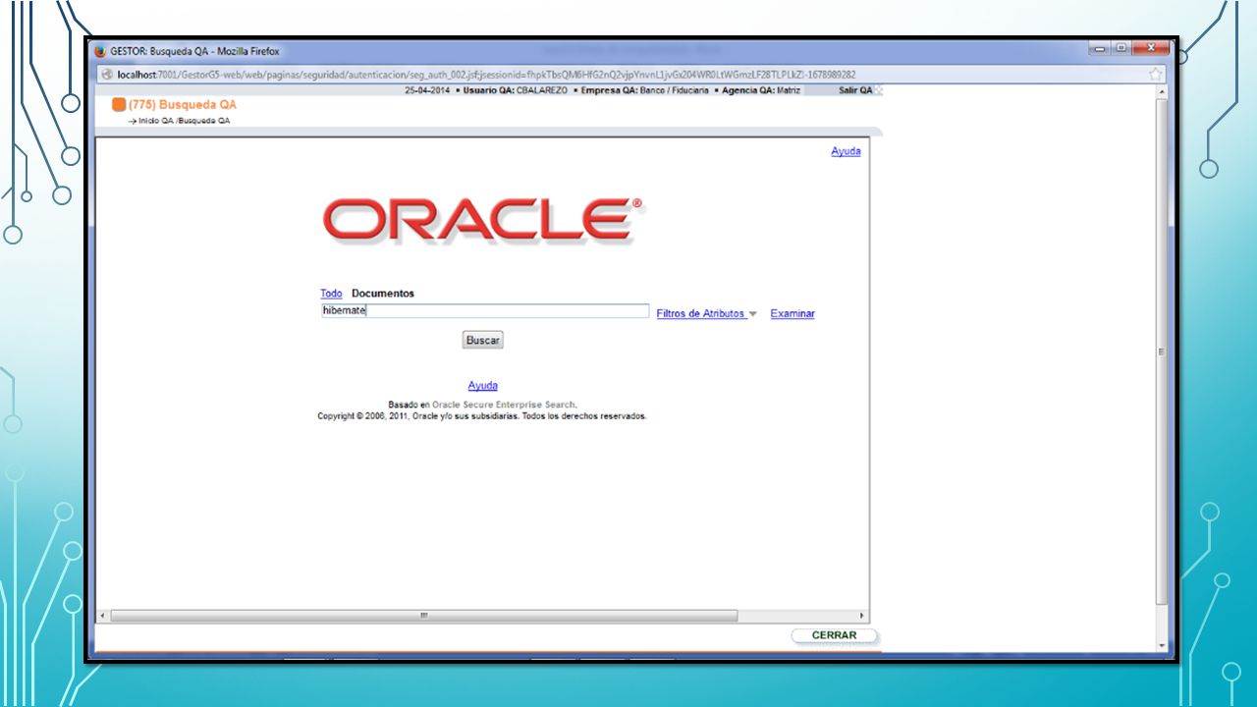The height and width of the screenshot is (707, 1257).
Task: Click the bookmark star icon in address bar
Action: tap(1156, 74)
